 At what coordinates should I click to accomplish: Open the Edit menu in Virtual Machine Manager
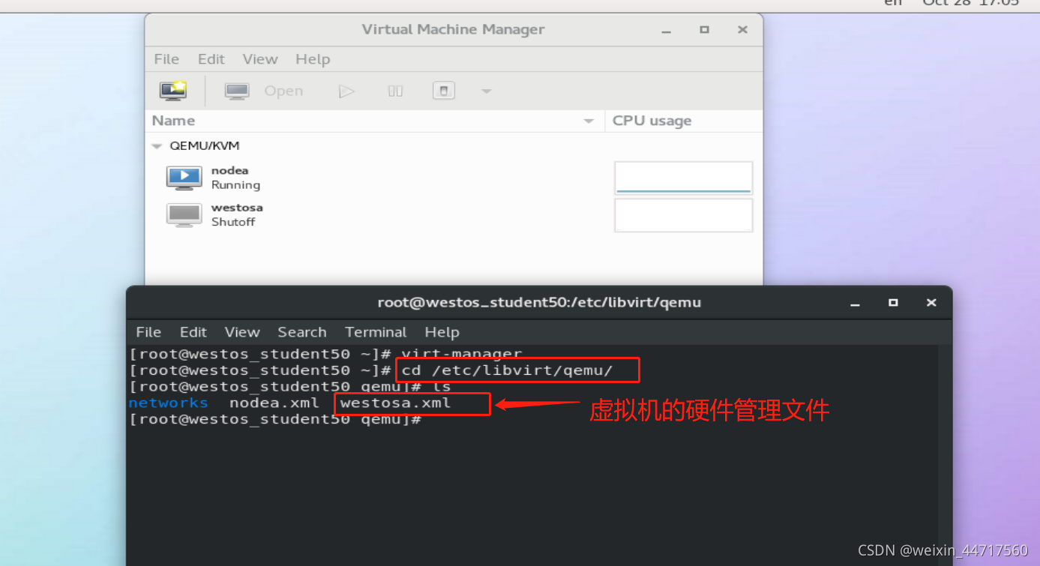click(211, 59)
